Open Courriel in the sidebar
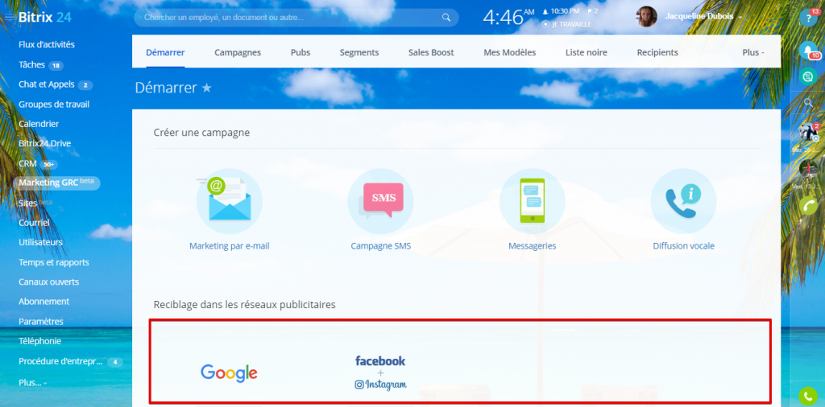 34,223
